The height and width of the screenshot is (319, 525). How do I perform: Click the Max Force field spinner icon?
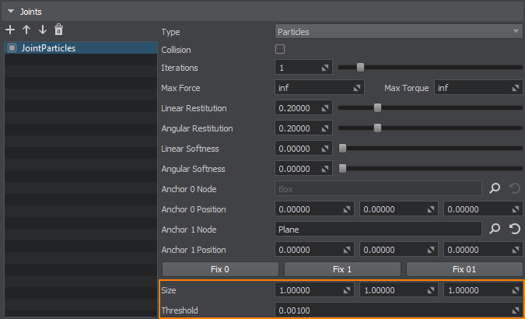click(x=357, y=88)
